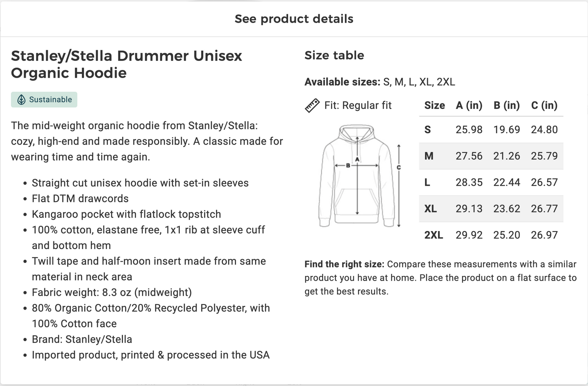The image size is (588, 386).
Task: Click the A (in) column header
Action: 469,105
